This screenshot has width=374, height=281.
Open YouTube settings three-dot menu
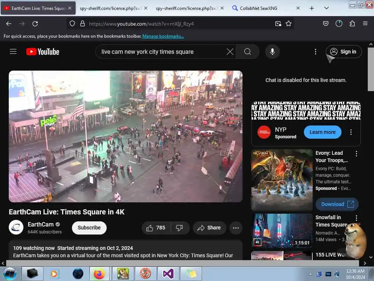point(316,52)
